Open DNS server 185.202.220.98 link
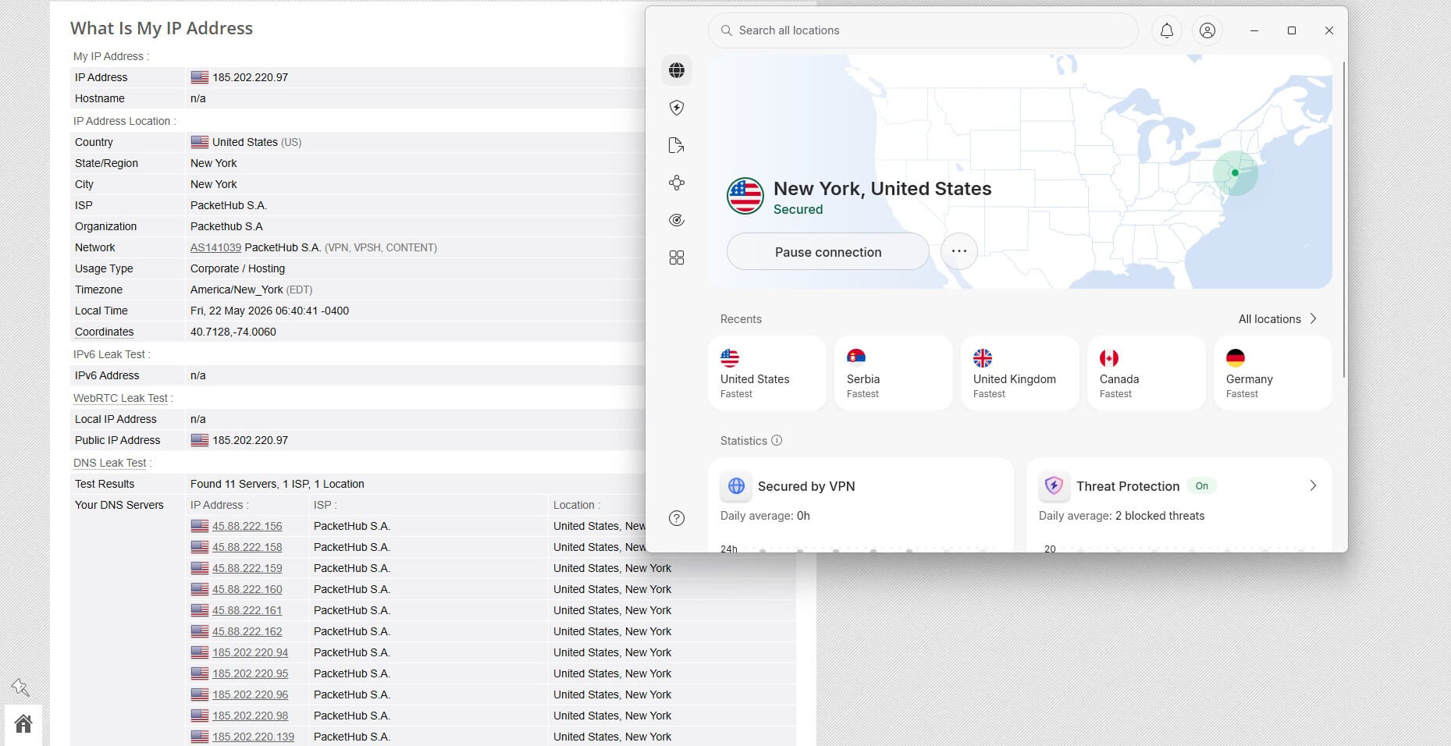1451x746 pixels. coord(251,716)
